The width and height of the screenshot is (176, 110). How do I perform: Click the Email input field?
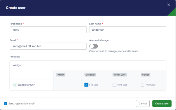[48, 46]
